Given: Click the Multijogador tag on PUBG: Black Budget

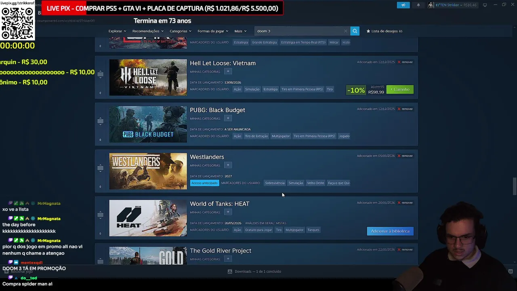Looking at the screenshot, I should click(x=280, y=136).
